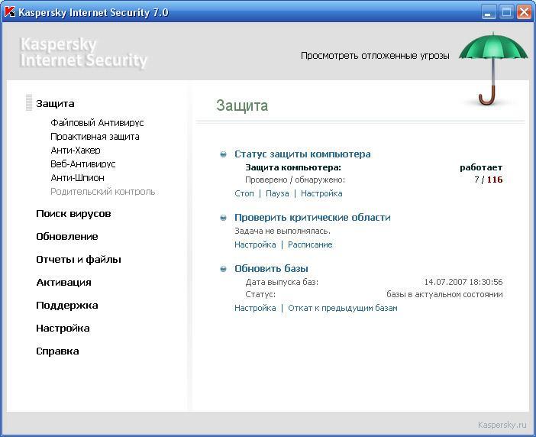
Task: Click bullet icon beside Проверить критические области
Action: [223, 218]
